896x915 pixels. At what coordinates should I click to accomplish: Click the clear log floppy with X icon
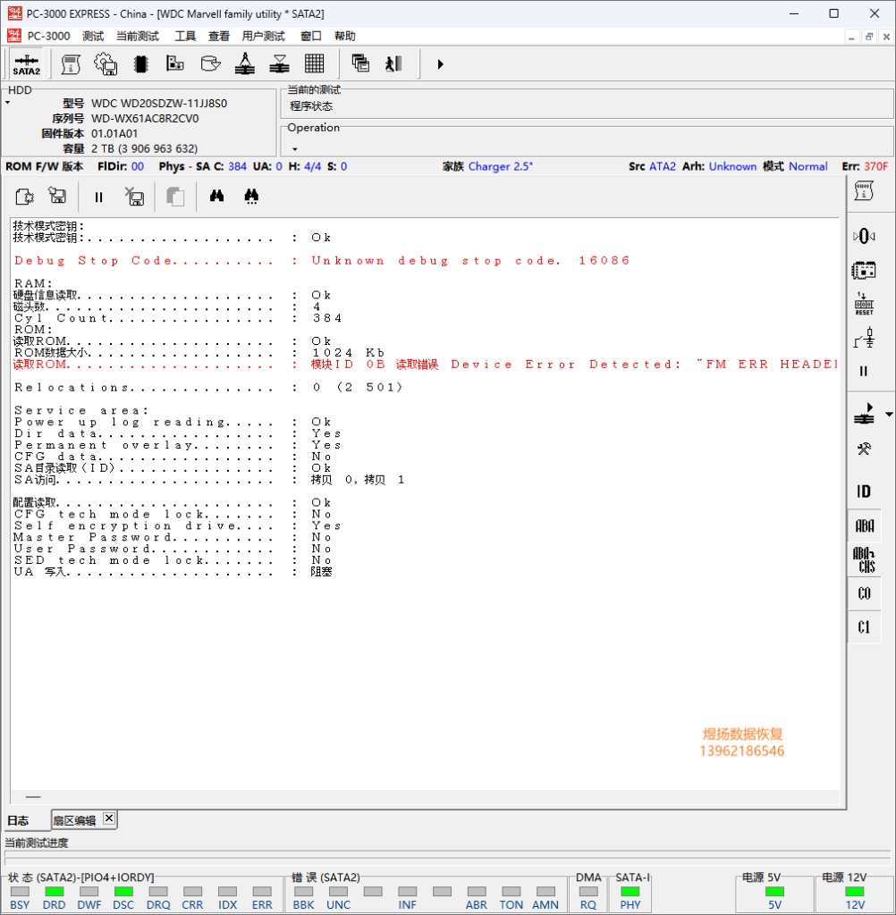click(x=134, y=197)
